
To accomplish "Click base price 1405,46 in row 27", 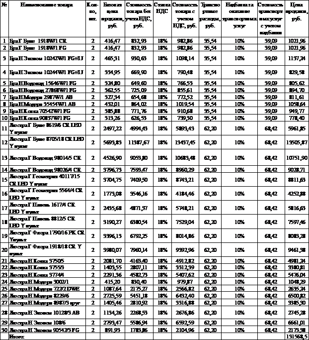I will [112, 303].
